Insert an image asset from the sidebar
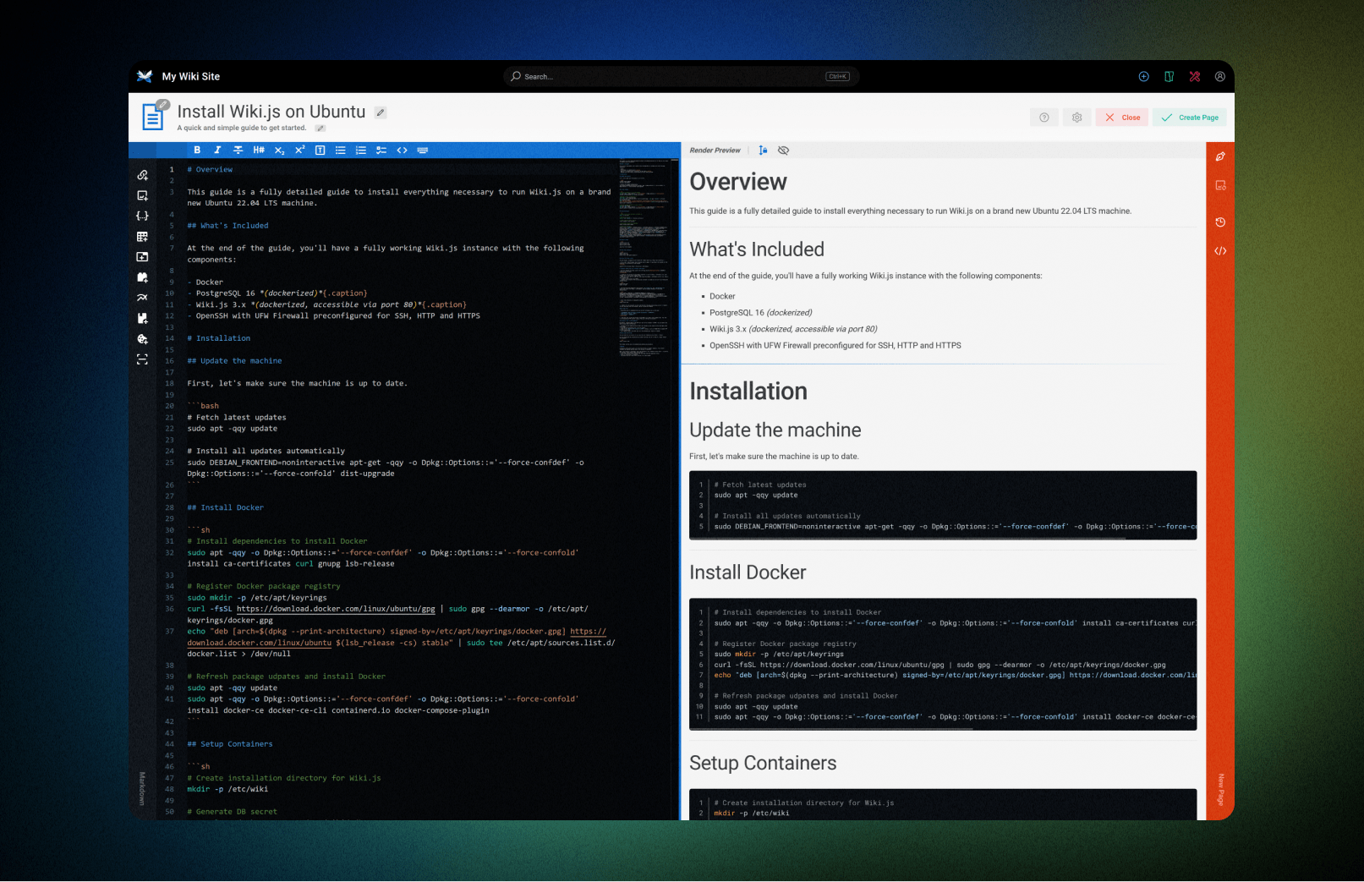Screen dimensions: 1364x882 [142, 195]
